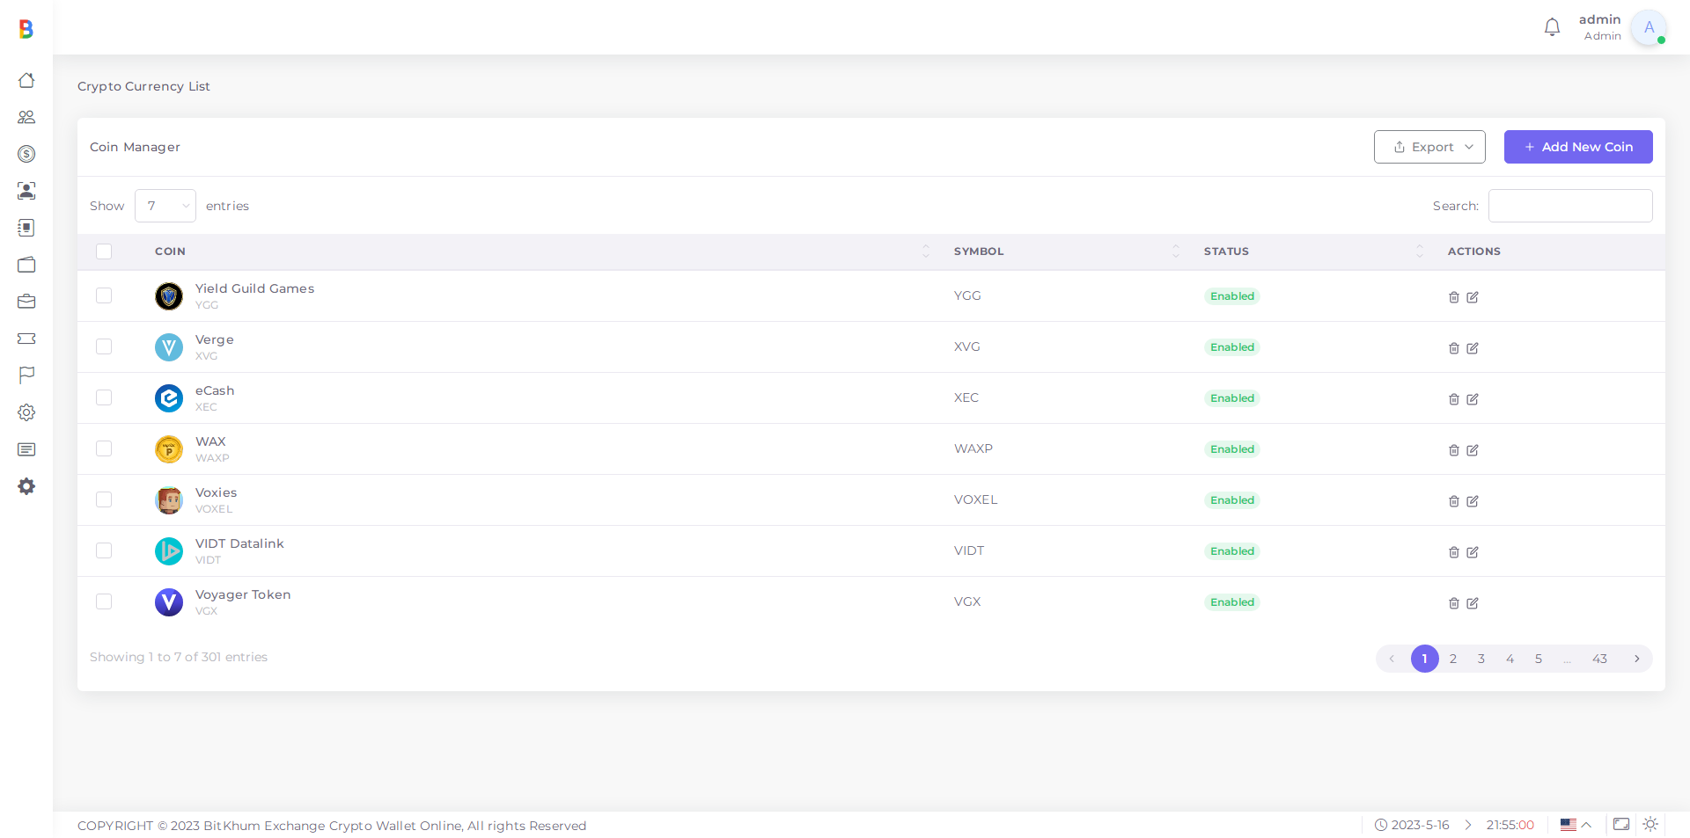Check the VIDT Datalink row checkbox

pos(104,550)
